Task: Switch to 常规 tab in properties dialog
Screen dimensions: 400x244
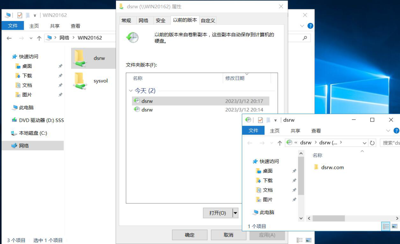Action: pyautogui.click(x=126, y=20)
